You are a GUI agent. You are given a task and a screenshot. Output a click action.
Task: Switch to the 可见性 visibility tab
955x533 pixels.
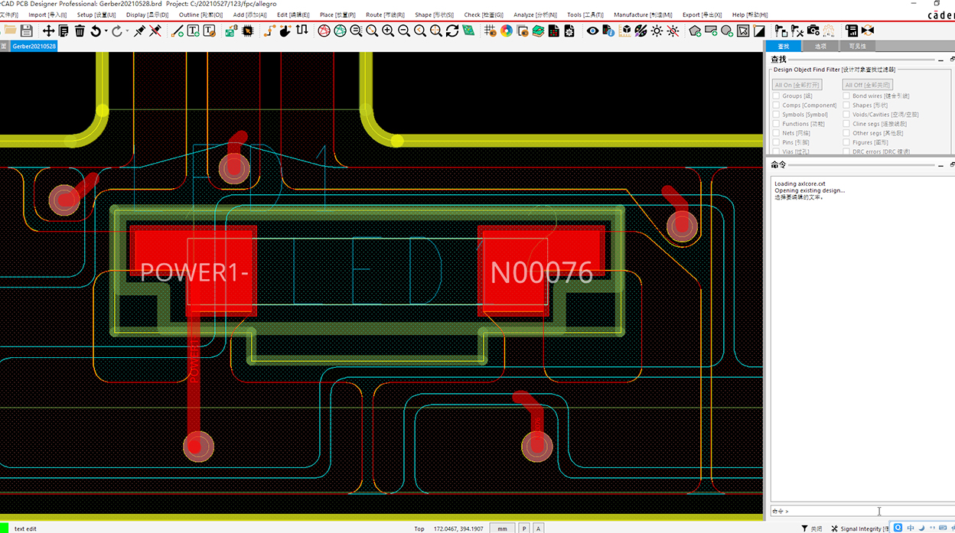(856, 47)
